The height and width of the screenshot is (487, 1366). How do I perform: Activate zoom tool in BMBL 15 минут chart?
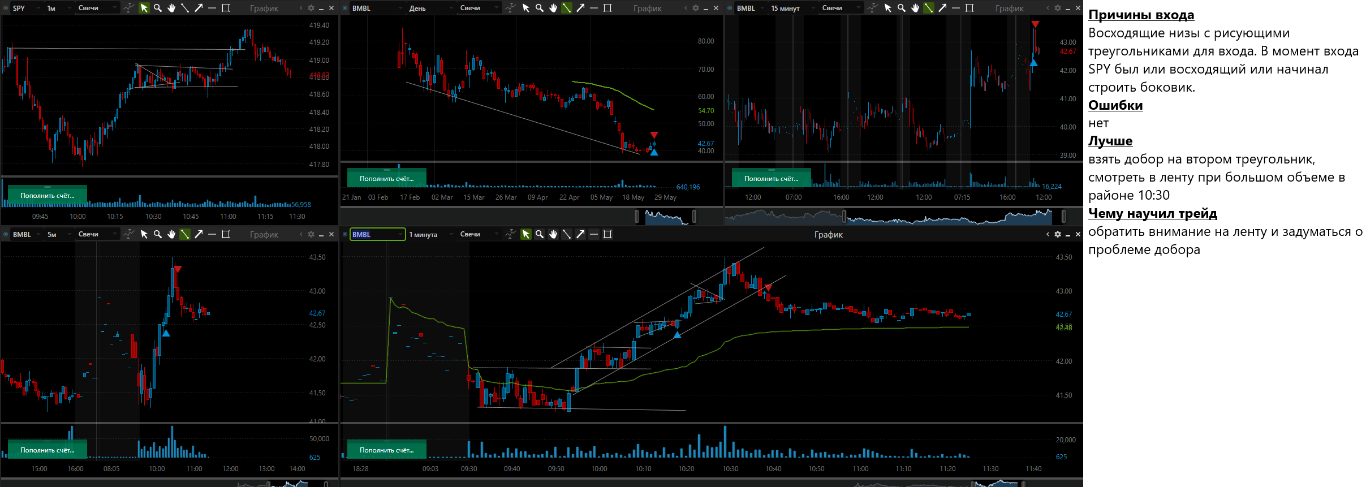click(x=902, y=8)
